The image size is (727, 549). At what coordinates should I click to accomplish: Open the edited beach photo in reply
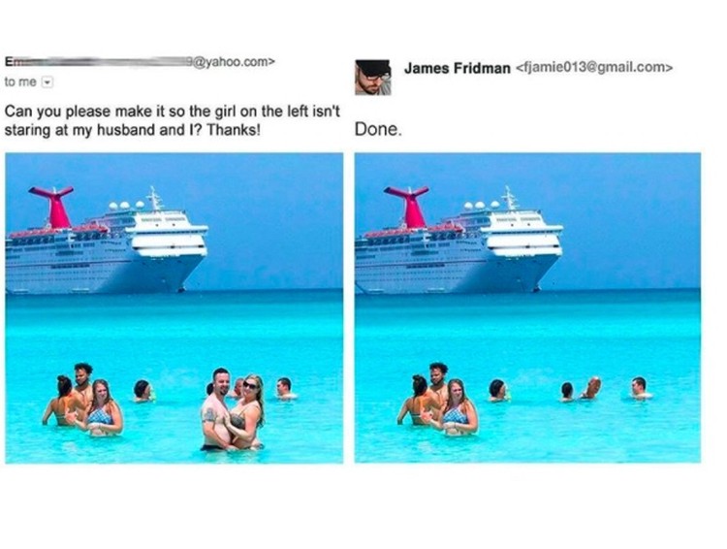(527, 308)
